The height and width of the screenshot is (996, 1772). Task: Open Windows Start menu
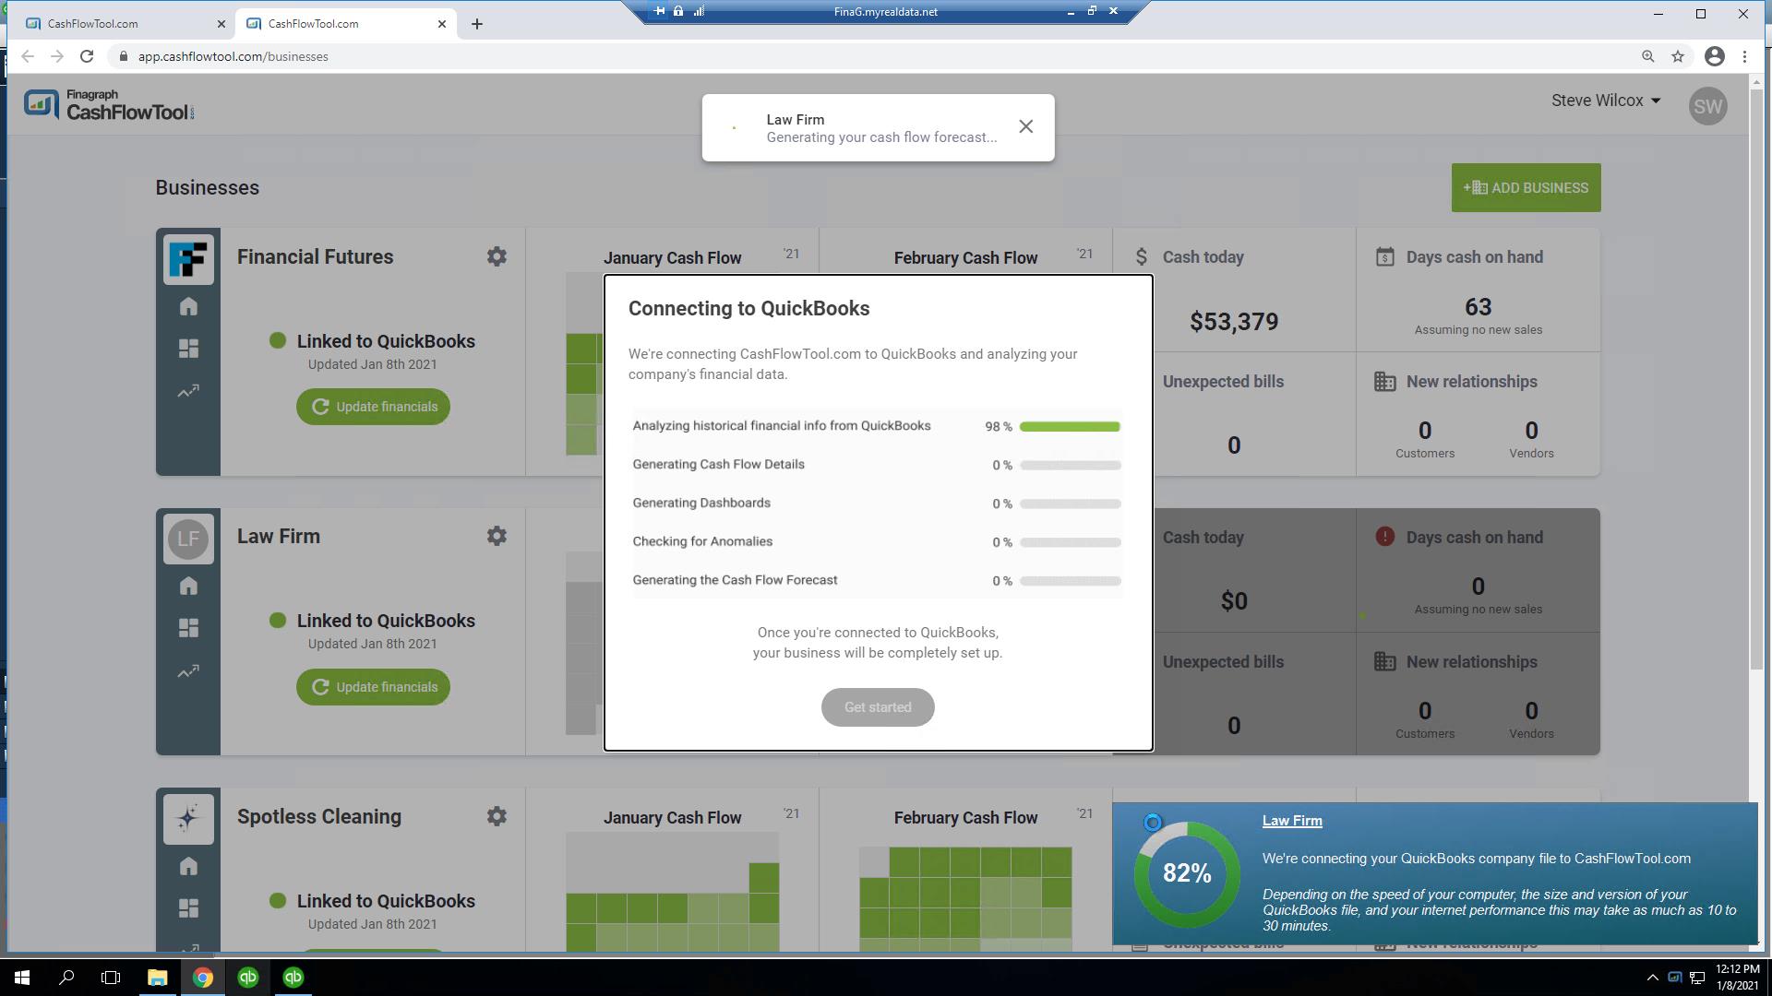pos(22,978)
